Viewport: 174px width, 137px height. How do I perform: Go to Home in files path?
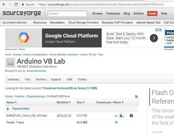[x=9, y=96]
